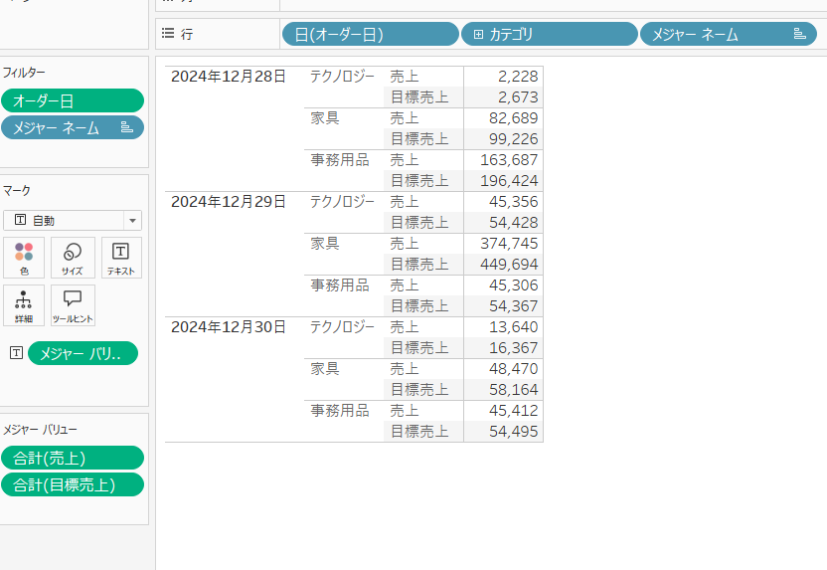This screenshot has width=827, height=570.
Task: Click the テキスト (Text) marks button
Action: click(x=121, y=257)
